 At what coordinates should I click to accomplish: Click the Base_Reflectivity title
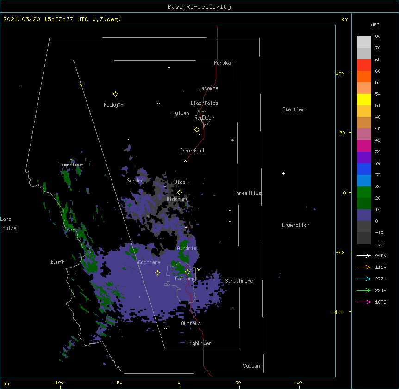199,7
